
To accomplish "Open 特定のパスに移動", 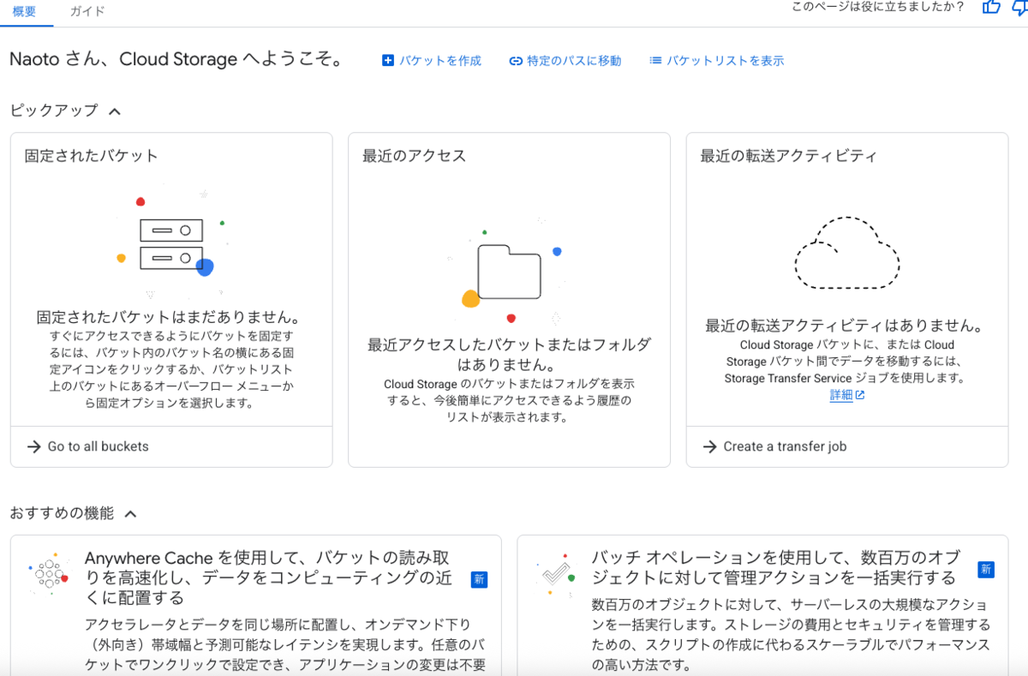I will [565, 61].
